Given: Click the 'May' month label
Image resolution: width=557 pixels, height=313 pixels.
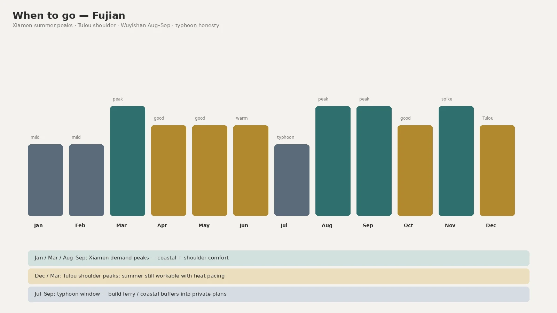Looking at the screenshot, I should click(x=204, y=225).
